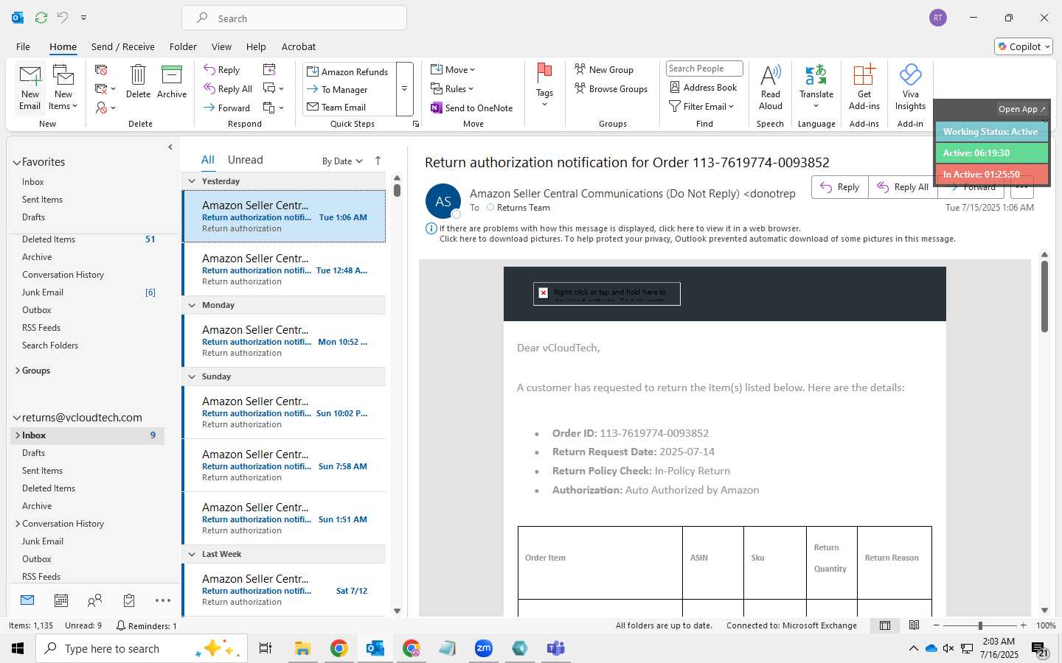
Task: Archive the selected email
Action: [172, 82]
